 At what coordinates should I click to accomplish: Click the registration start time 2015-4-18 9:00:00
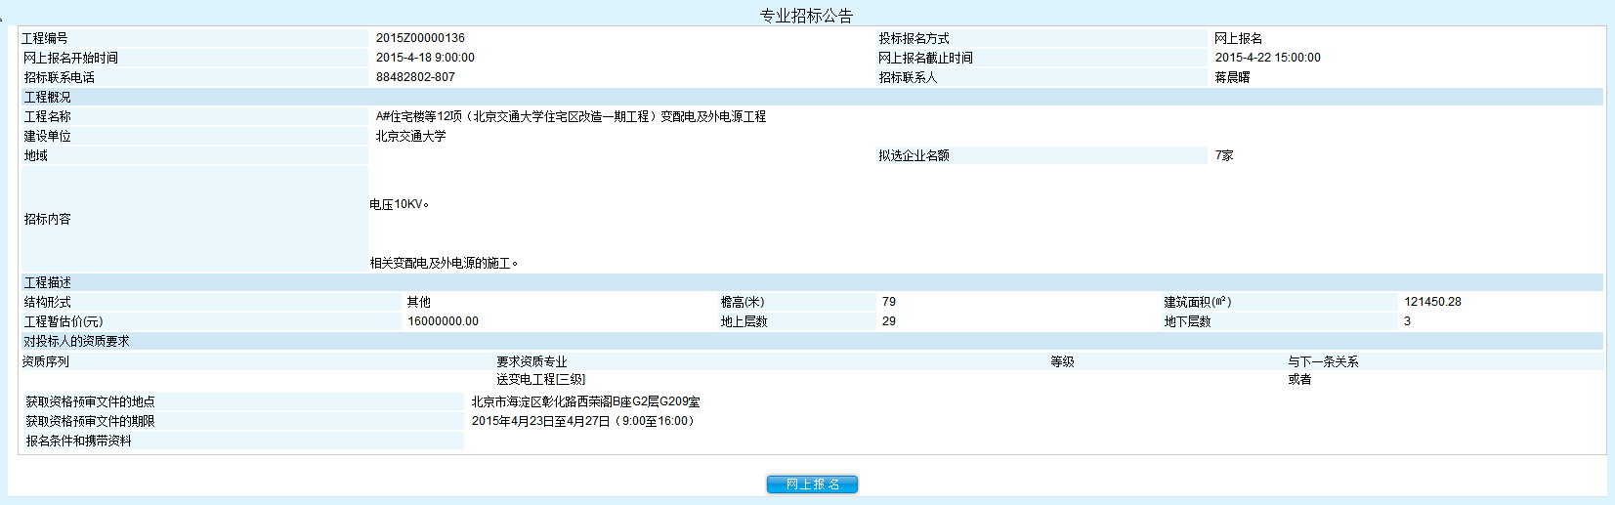point(425,58)
